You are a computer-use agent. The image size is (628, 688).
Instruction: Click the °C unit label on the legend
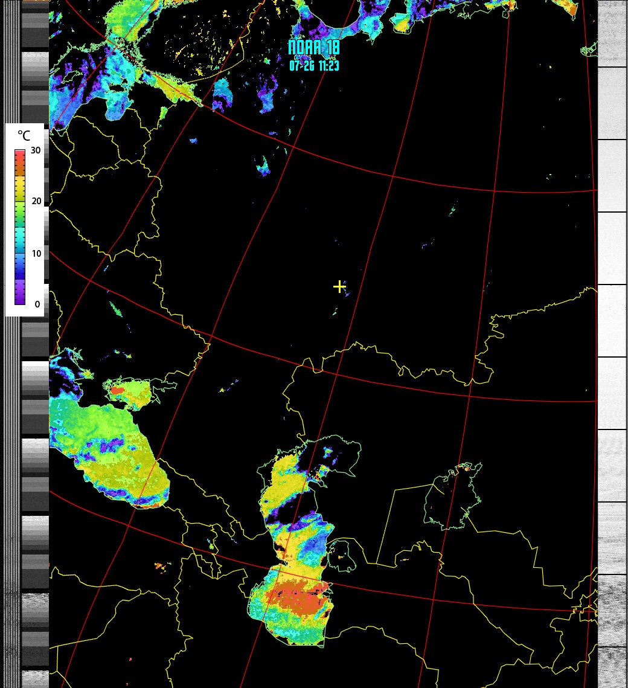coord(24,135)
